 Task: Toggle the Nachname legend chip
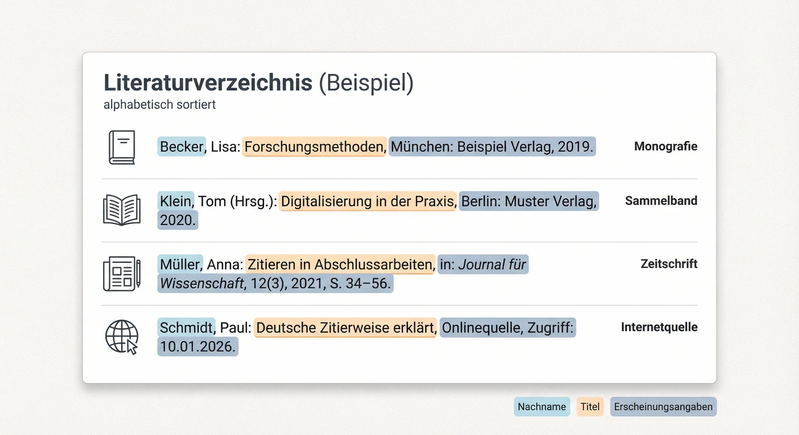click(x=541, y=406)
